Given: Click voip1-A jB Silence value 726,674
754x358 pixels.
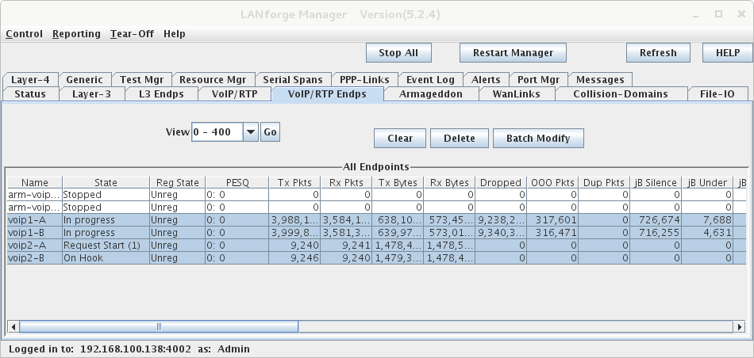Looking at the screenshot, I should point(656,220).
